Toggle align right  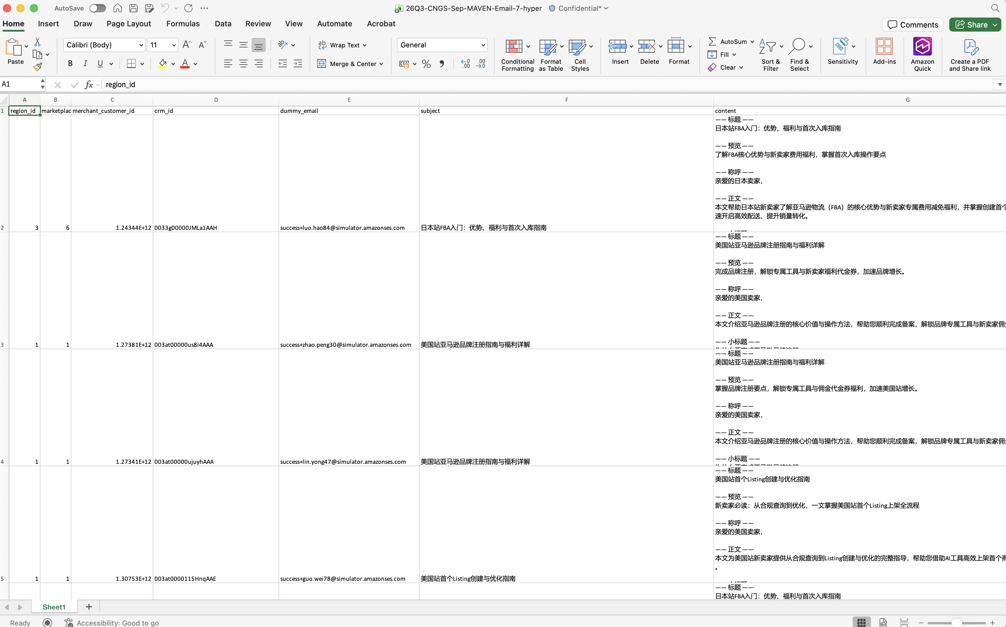pos(258,63)
